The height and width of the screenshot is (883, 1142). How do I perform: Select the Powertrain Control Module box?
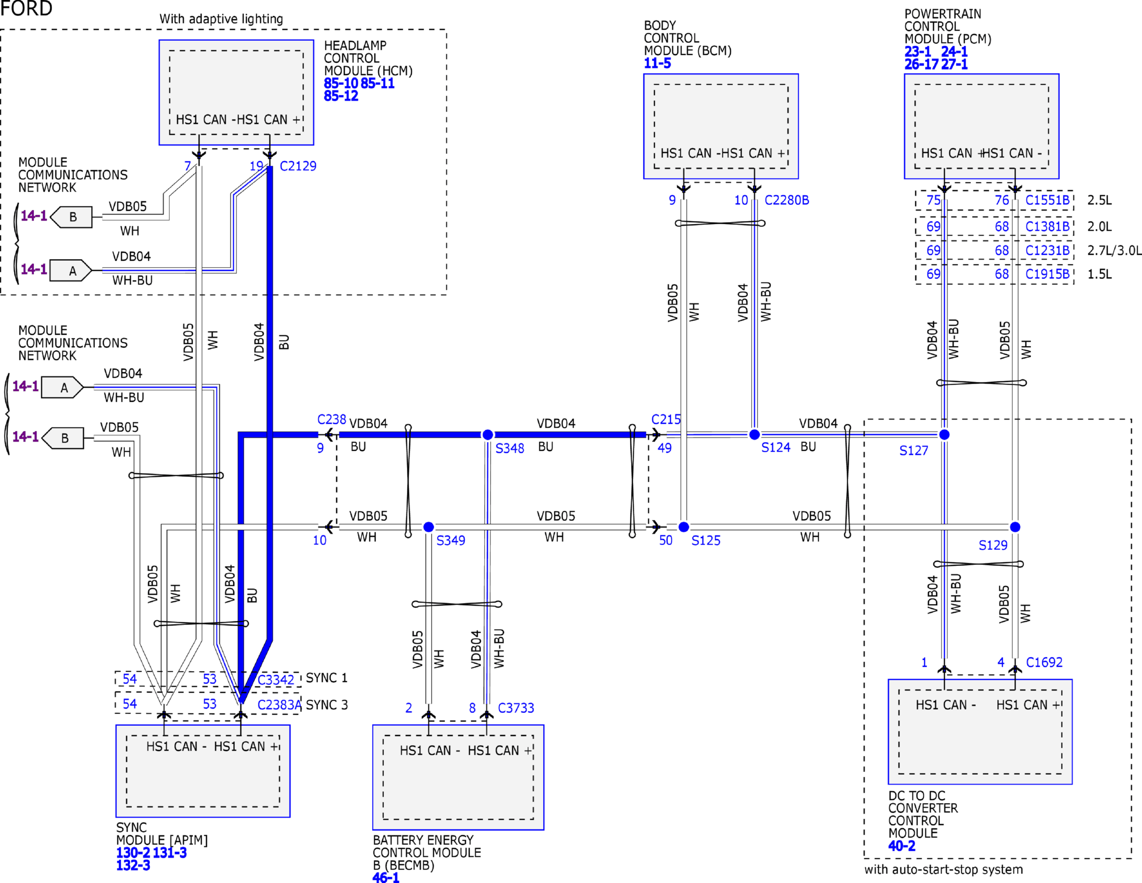pos(982,126)
